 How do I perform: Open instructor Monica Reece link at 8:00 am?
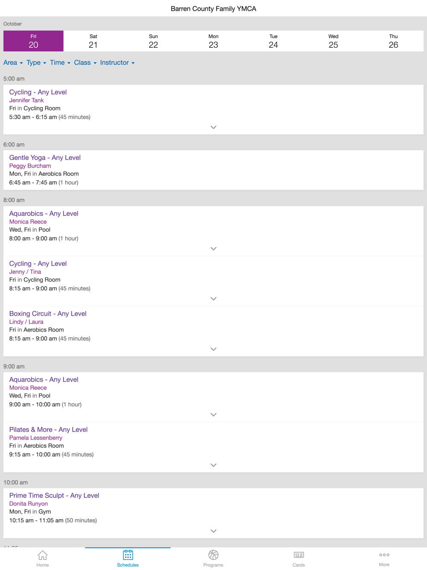coord(28,222)
